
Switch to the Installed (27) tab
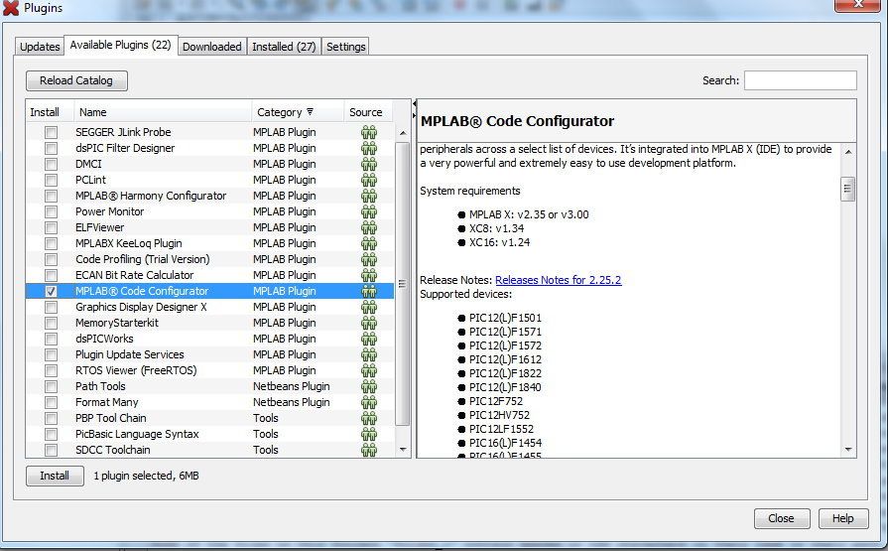284,47
